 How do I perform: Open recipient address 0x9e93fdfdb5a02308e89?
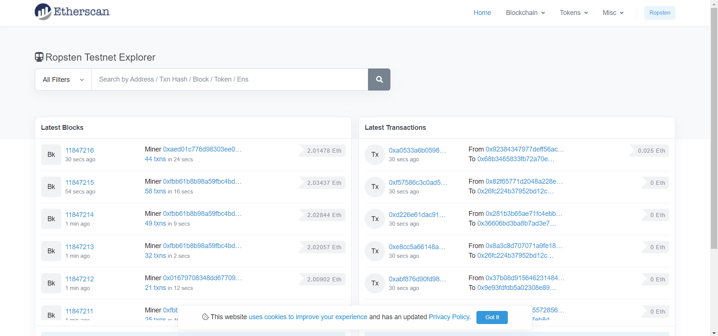click(517, 288)
